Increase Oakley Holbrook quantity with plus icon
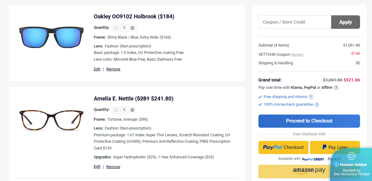Screen dimensions: 372x181 pyautogui.click(x=132, y=28)
